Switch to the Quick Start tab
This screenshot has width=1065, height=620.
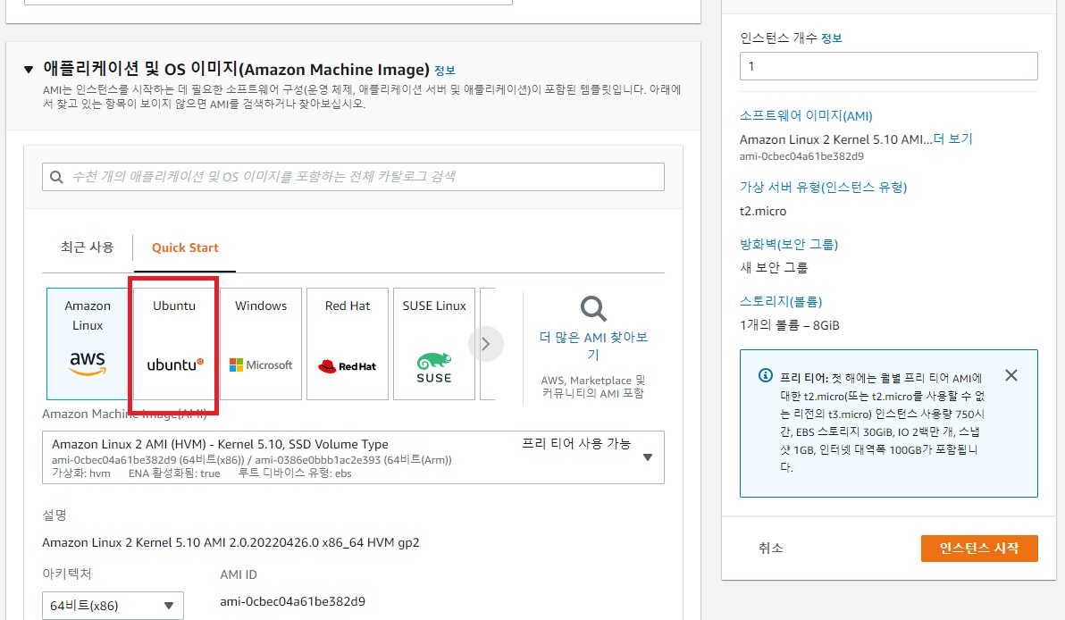tap(185, 247)
